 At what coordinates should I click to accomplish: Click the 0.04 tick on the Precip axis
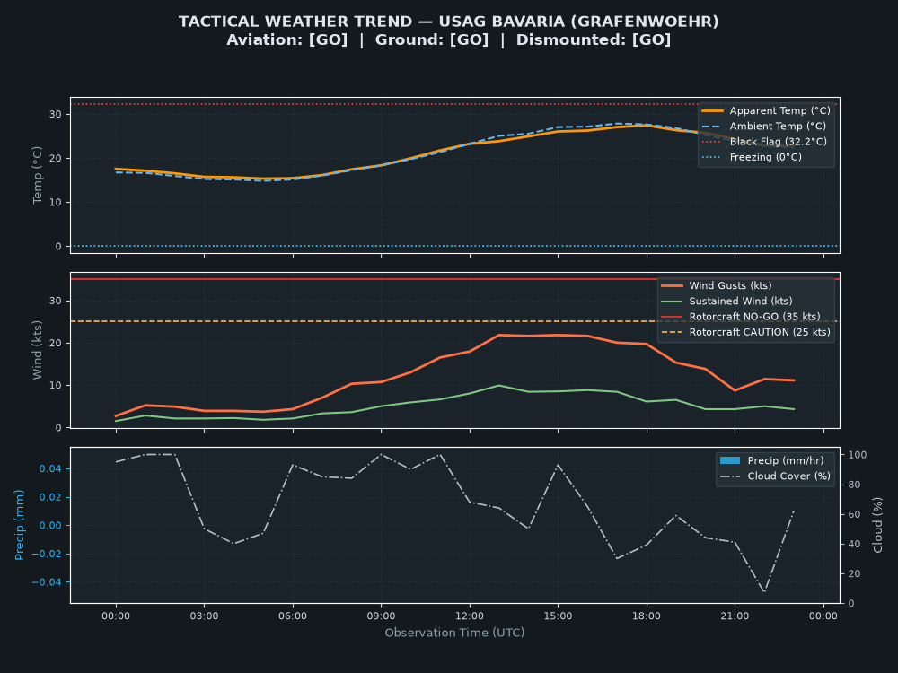tap(50, 469)
